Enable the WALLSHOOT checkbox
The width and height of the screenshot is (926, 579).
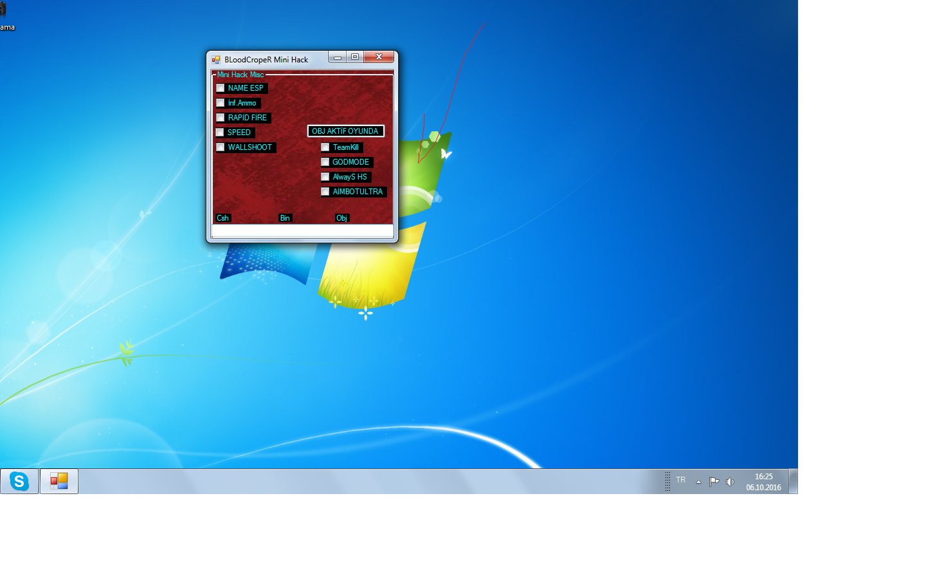pyautogui.click(x=221, y=147)
